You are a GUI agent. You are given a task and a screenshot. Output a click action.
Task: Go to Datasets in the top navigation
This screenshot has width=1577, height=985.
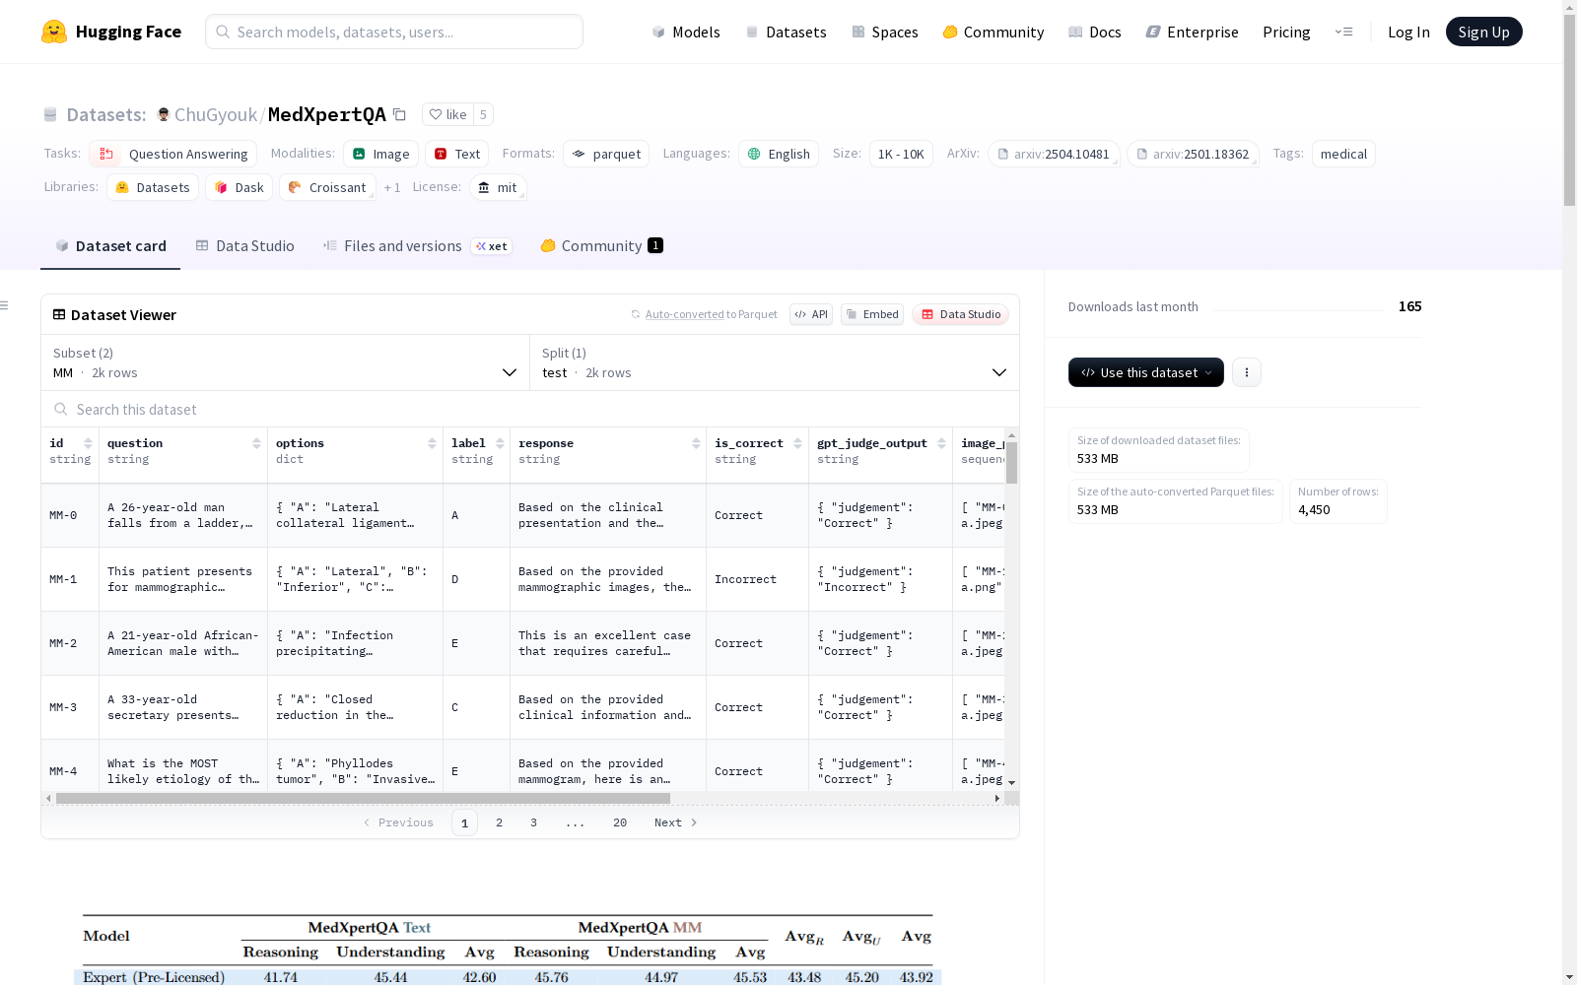786,32
